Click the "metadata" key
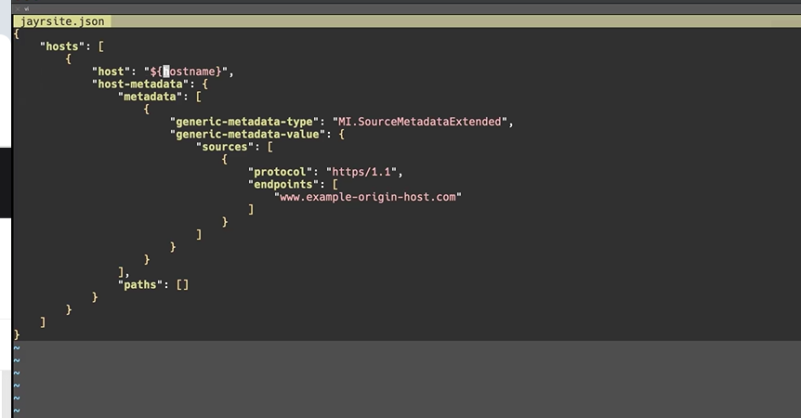801x418 pixels. pyautogui.click(x=151, y=97)
